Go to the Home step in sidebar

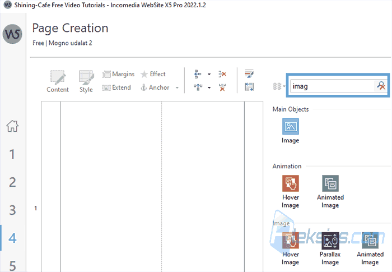tap(12, 126)
